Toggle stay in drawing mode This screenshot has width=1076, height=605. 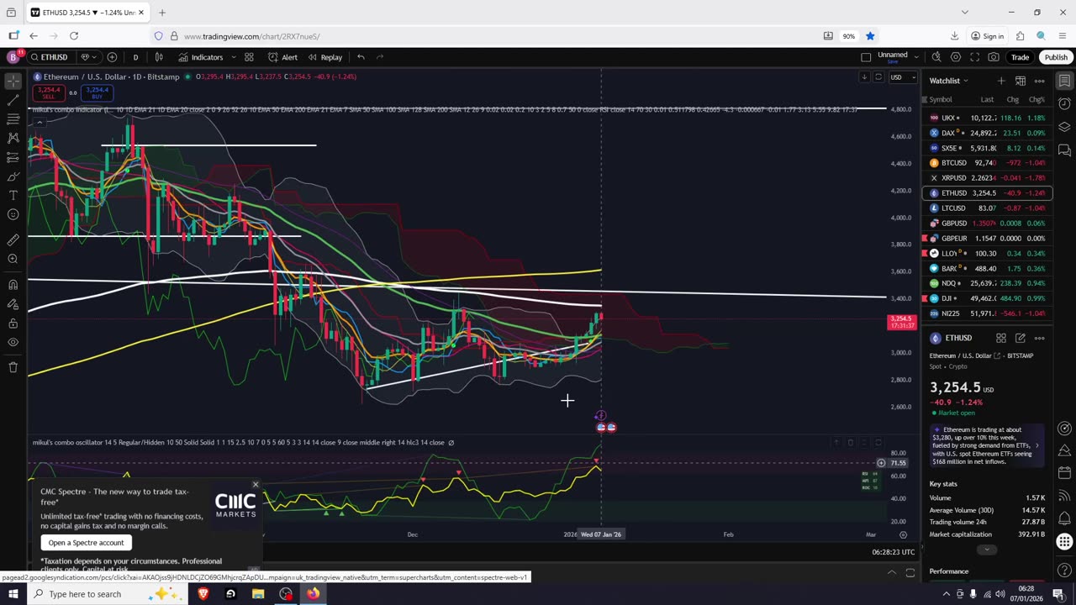pyautogui.click(x=13, y=303)
